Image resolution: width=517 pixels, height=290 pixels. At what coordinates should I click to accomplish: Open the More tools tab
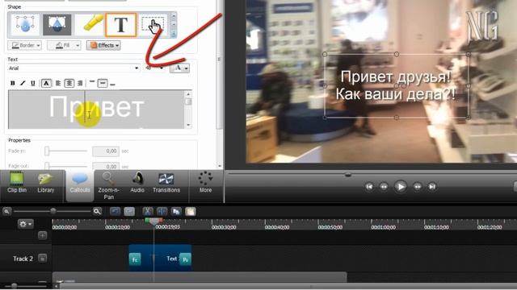(x=205, y=183)
